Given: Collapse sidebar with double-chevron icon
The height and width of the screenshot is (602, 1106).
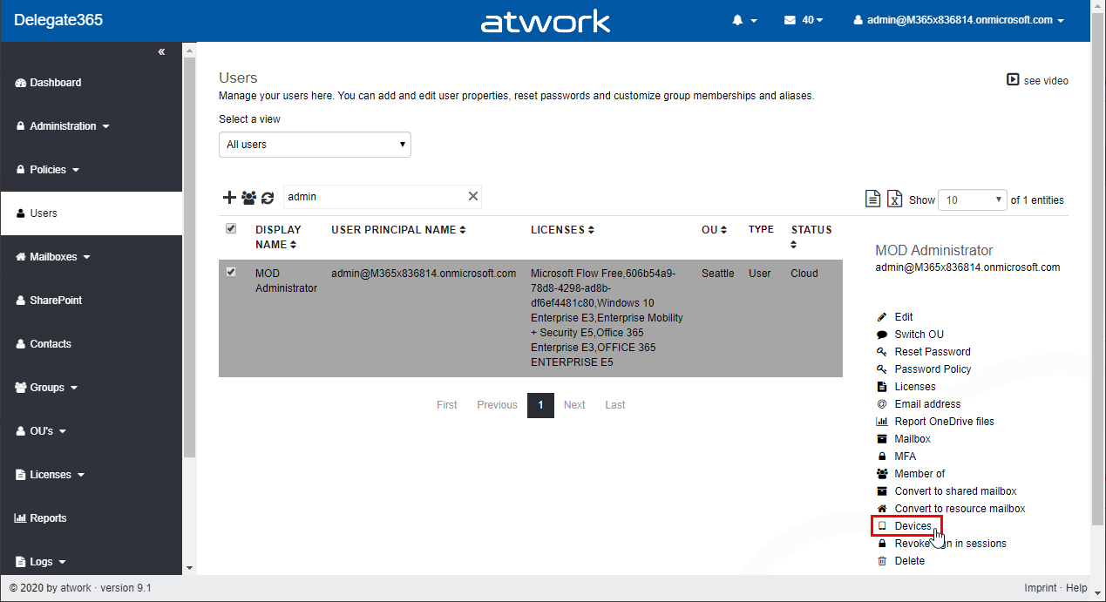Looking at the screenshot, I should click(161, 52).
